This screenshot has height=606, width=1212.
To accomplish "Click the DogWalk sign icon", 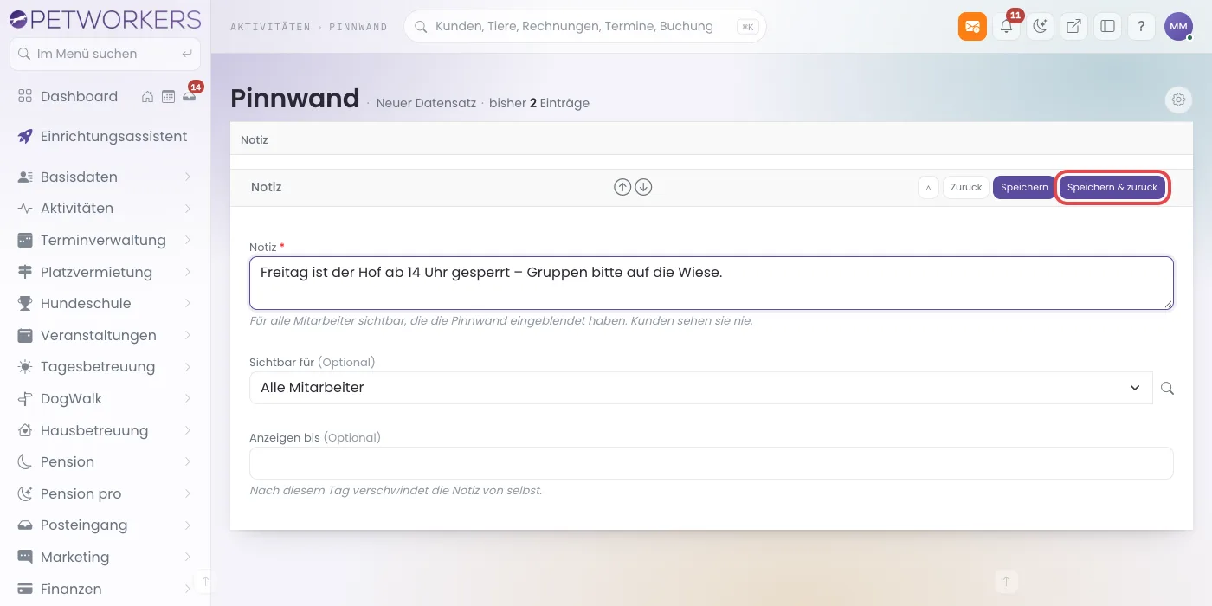I will click(25, 399).
